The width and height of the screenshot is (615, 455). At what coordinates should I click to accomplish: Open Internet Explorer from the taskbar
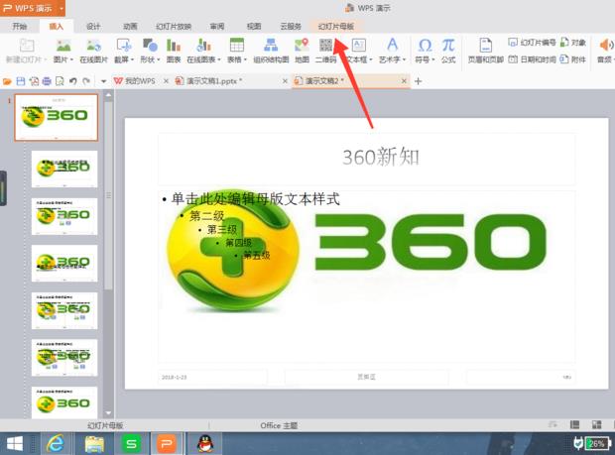pos(56,444)
